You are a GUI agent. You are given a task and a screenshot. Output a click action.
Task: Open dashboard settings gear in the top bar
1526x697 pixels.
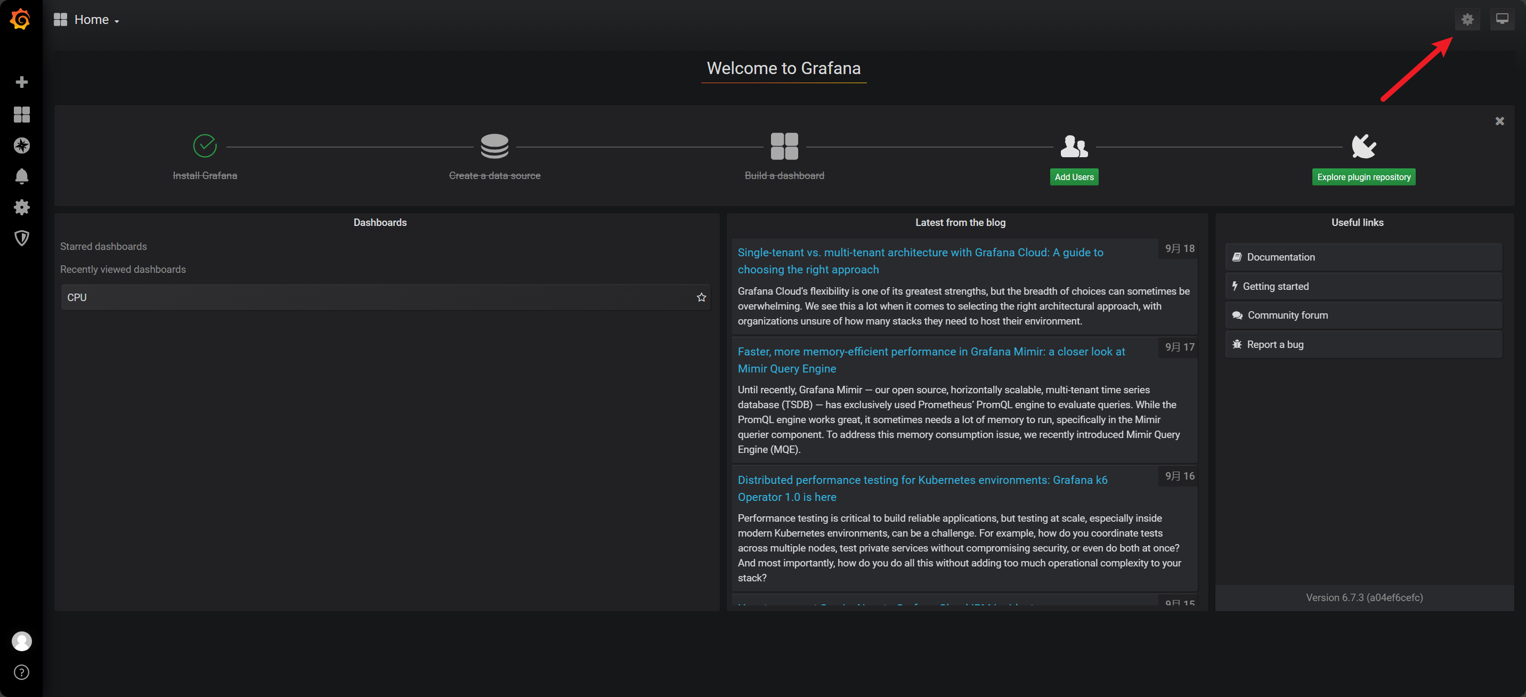[1467, 19]
